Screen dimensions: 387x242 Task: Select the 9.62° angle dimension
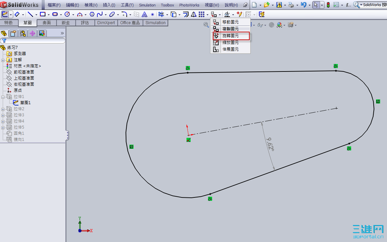click(x=270, y=144)
